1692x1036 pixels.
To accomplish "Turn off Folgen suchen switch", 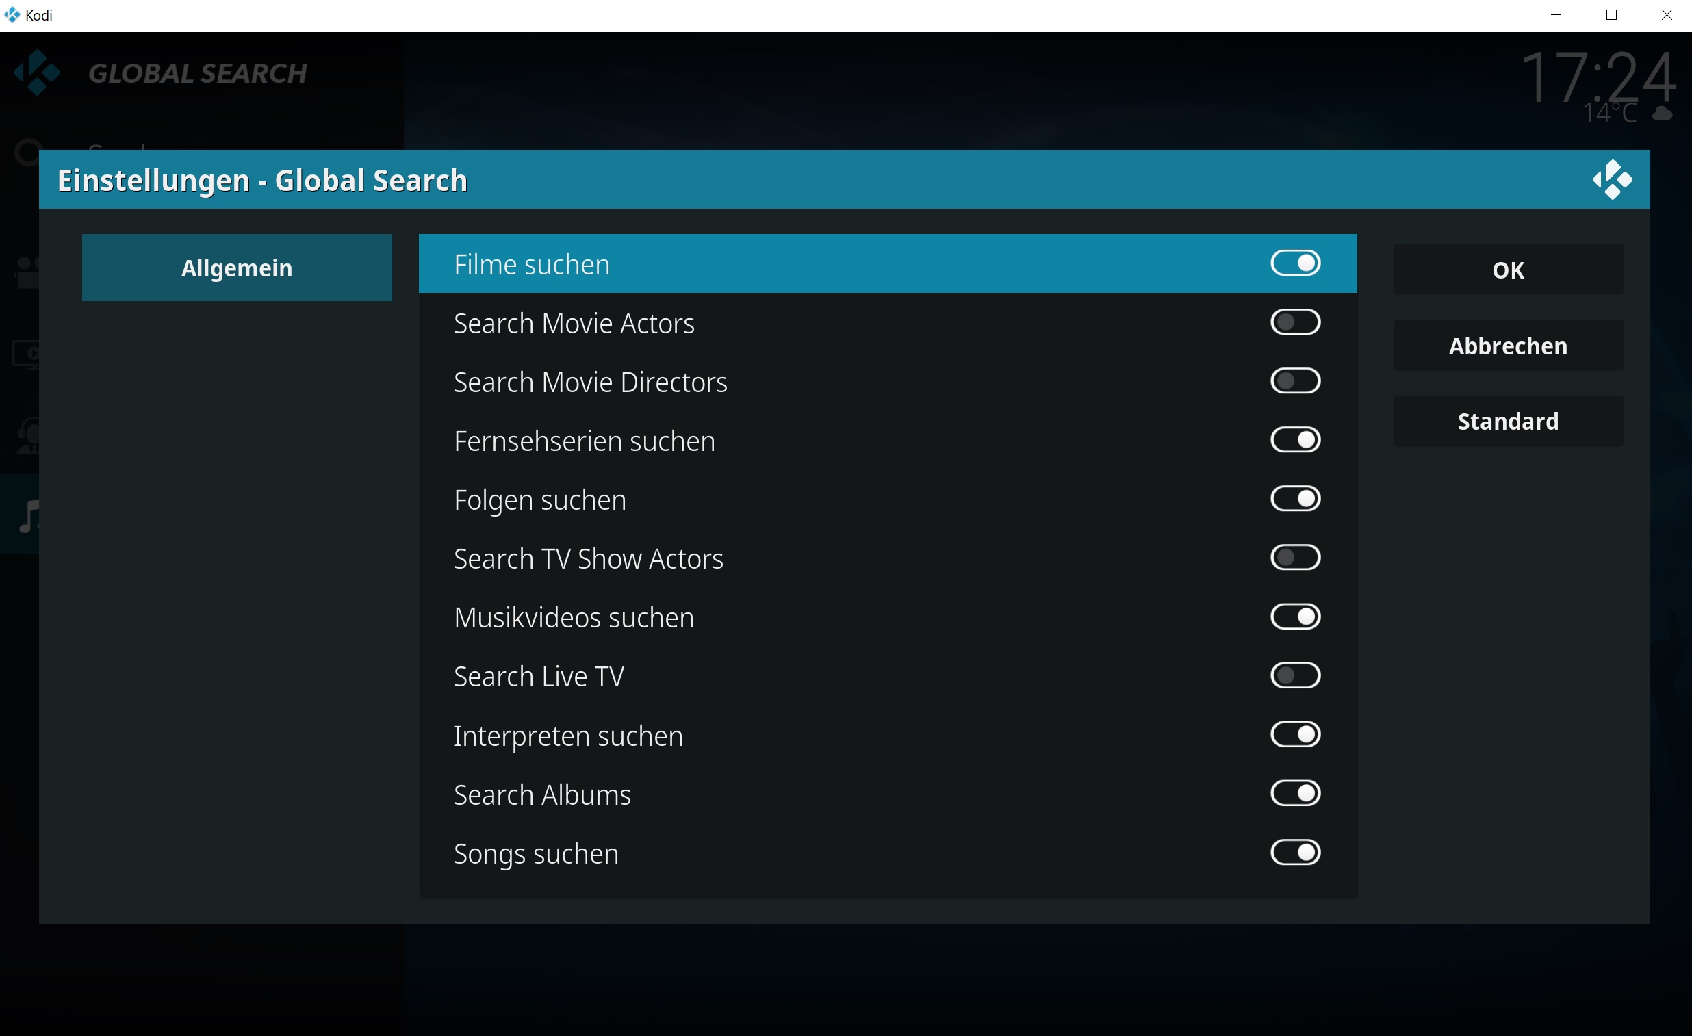I will click(x=1295, y=499).
